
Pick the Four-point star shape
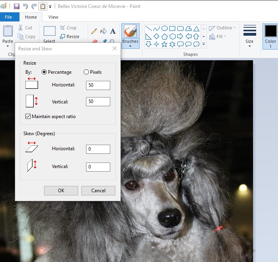[156, 44]
